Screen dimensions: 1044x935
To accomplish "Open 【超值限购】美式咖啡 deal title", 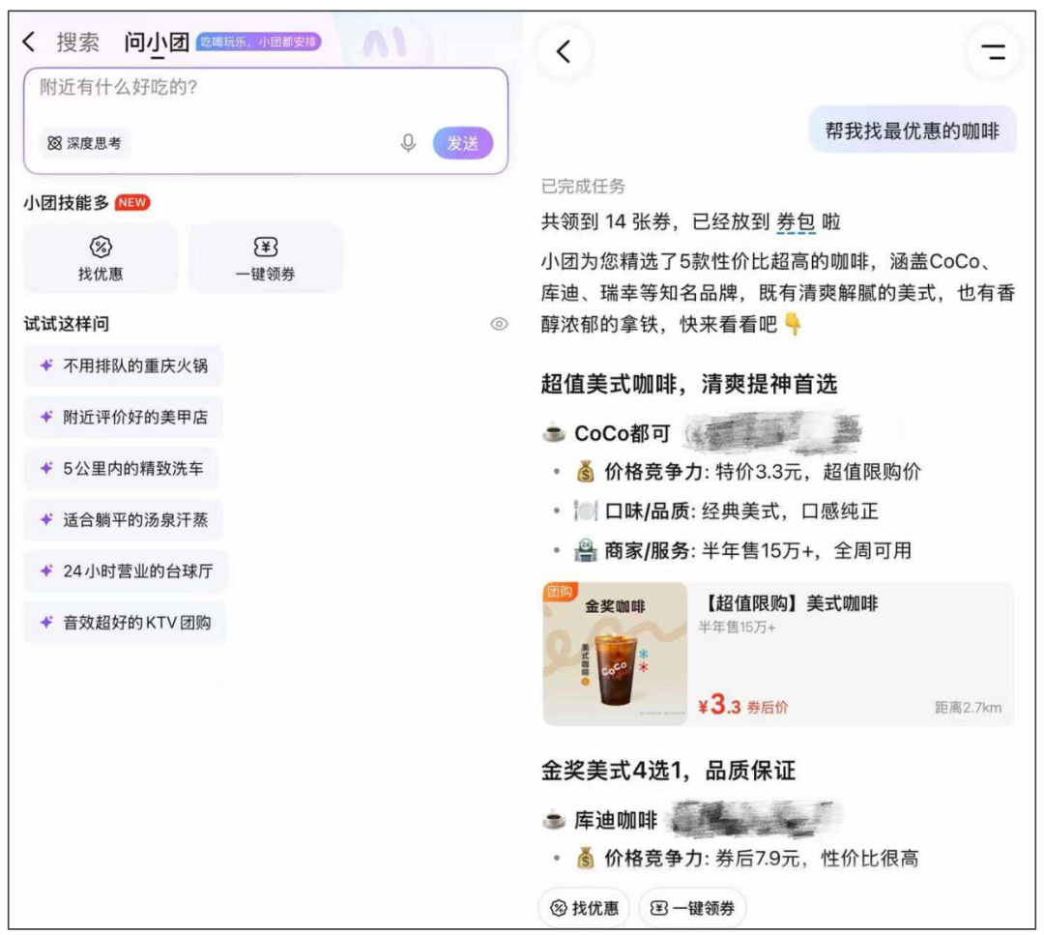I will 791,603.
